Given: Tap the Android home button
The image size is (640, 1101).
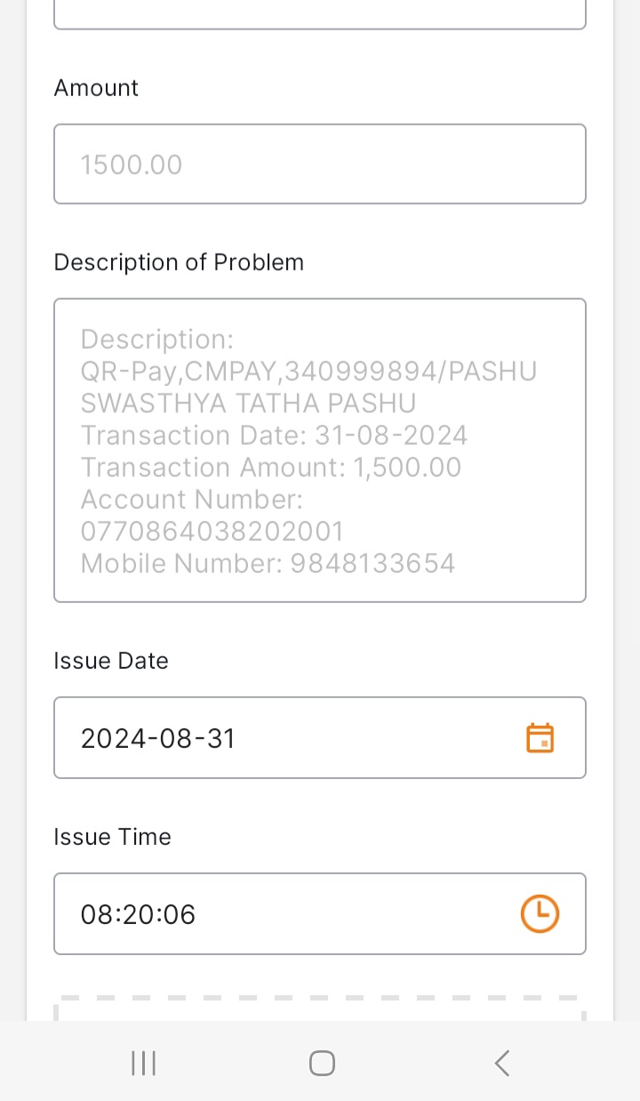Looking at the screenshot, I should 322,1063.
